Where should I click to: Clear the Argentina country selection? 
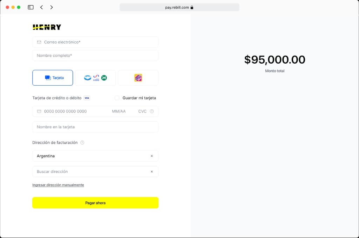coord(151,156)
